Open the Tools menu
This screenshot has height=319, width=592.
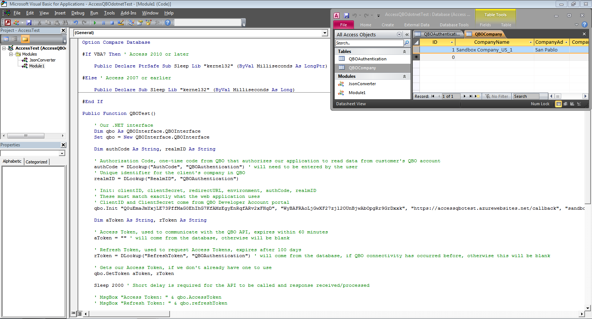pyautogui.click(x=109, y=13)
